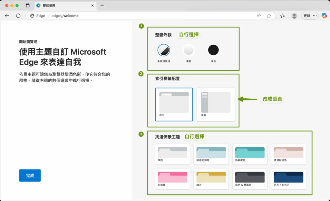Viewport: 330px width, 201px height.
Task: Add this page to favorites with the star
Action: click(269, 16)
